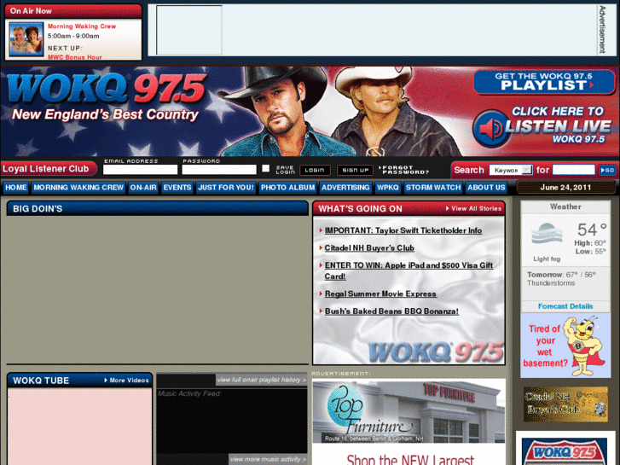
Task: Open the Advertising menu item
Action: pyautogui.click(x=345, y=188)
